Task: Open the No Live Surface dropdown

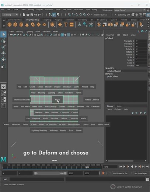Action: point(101,15)
